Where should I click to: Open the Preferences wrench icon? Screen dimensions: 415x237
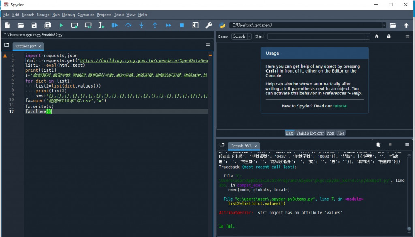(x=209, y=25)
